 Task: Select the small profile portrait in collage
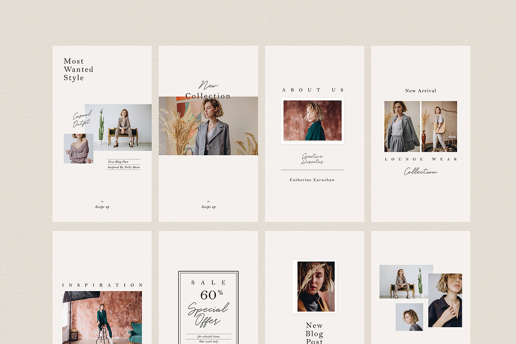(409, 317)
